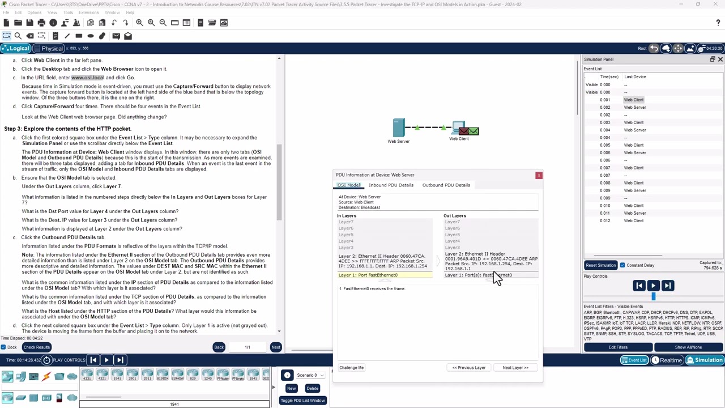
Task: Open the Scenario 0 dropdown
Action: click(x=310, y=375)
